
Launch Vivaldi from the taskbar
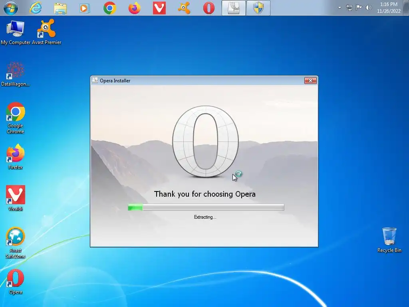159,8
